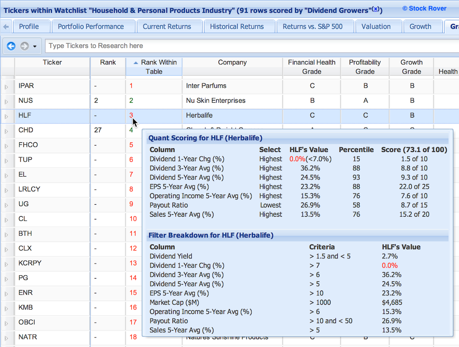Remove Dividend Growers scoring via (x) link

click(x=375, y=9)
